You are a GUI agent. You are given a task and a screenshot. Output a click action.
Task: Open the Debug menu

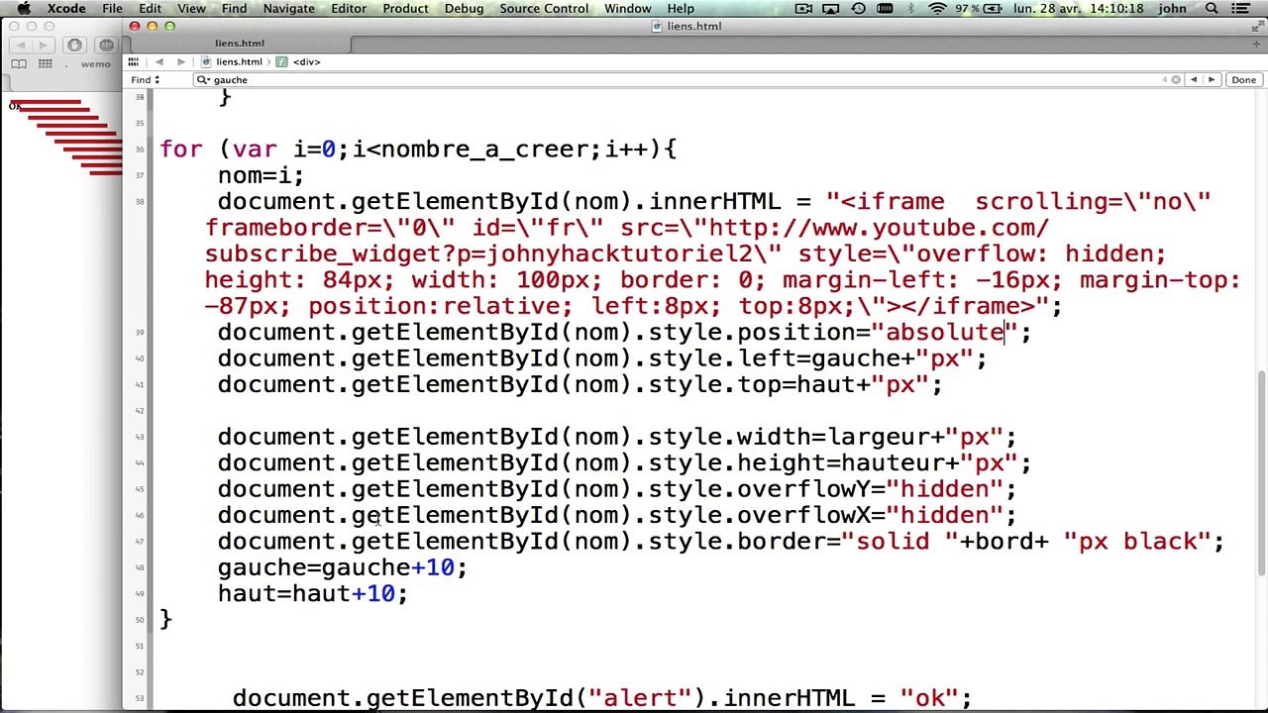(464, 9)
